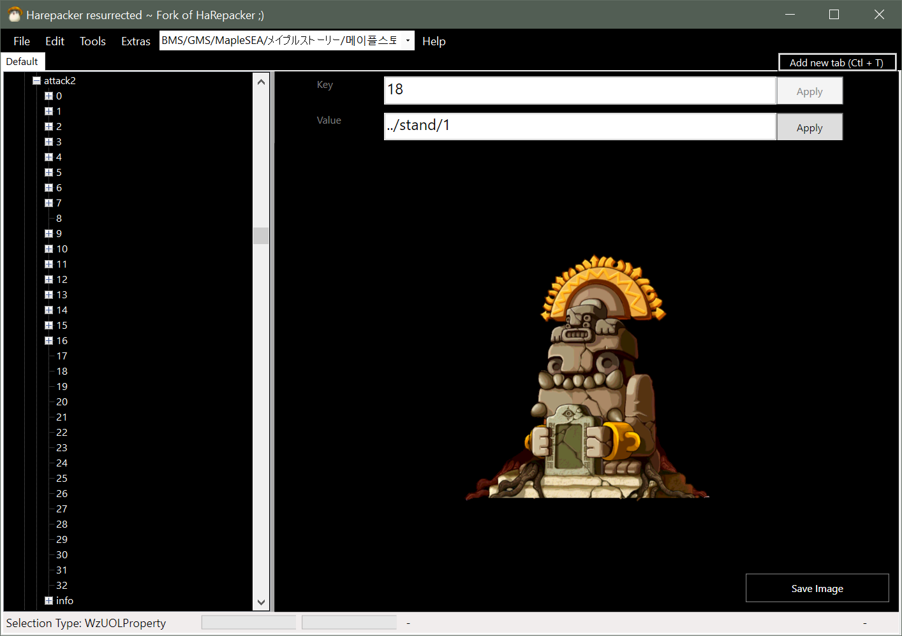Image resolution: width=902 pixels, height=636 pixels.
Task: Open the Extras menu
Action: point(135,41)
